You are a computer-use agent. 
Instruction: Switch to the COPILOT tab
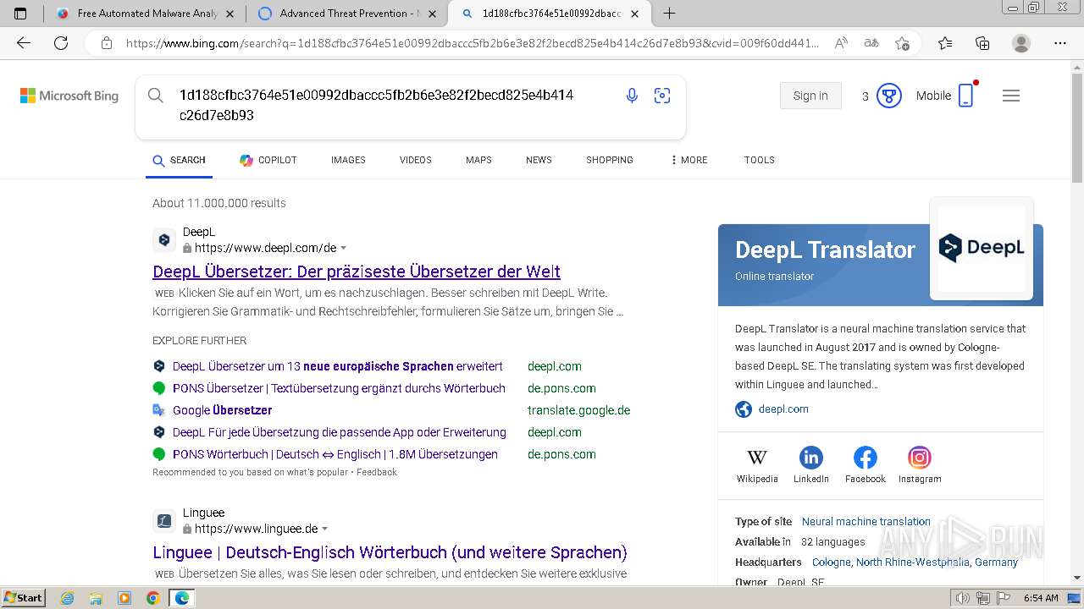pos(268,160)
